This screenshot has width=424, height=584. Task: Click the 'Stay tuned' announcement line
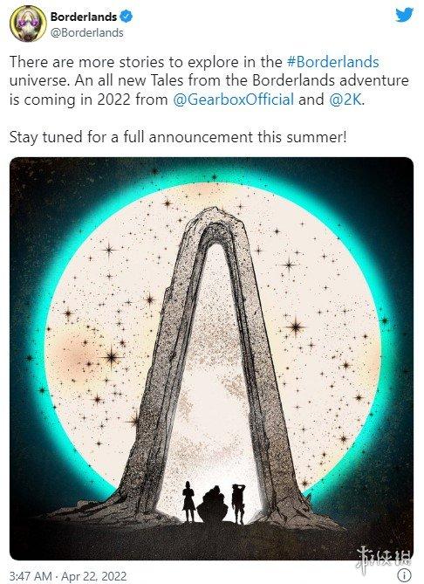pos(178,137)
